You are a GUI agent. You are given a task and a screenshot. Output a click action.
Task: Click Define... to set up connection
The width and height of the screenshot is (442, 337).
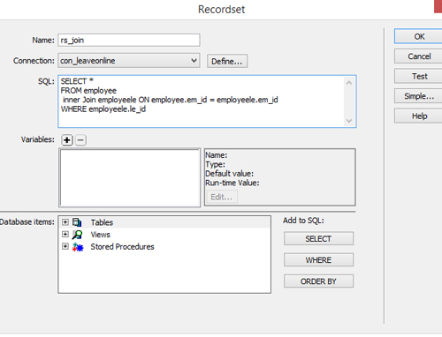pos(227,61)
